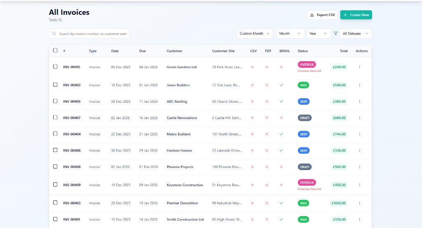Screen dimensions: 422x228
Task: Open actions menu for INV-00406
Action: [359, 150]
